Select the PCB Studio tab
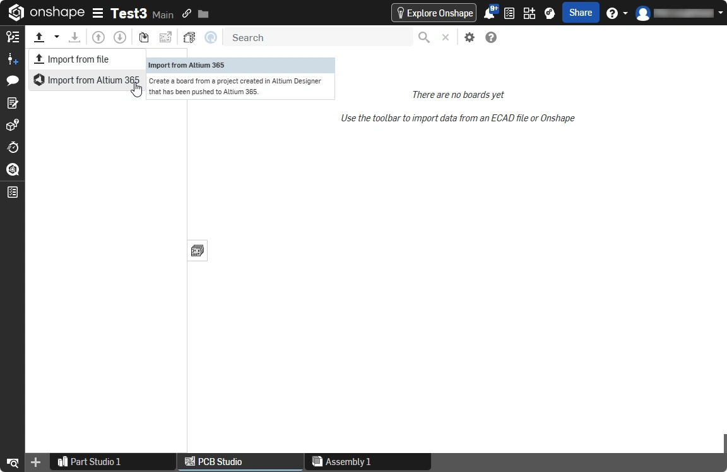 [240, 462]
